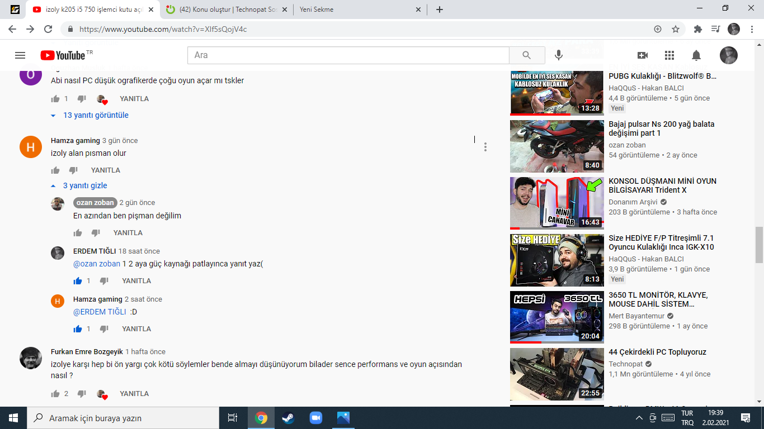
Task: Switch the TUR TRQ input language
Action: [x=687, y=418]
